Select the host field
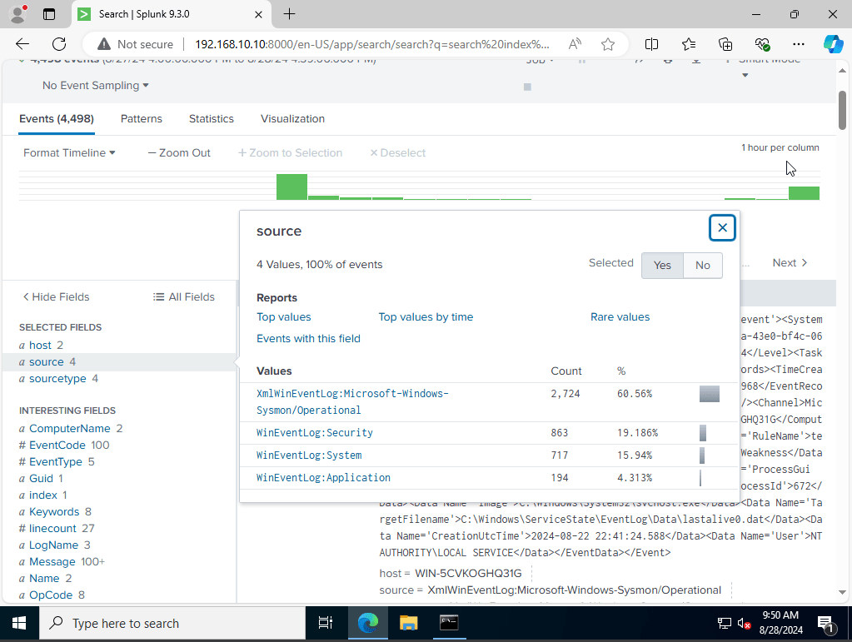Screen dimensions: 852x642 point(40,345)
